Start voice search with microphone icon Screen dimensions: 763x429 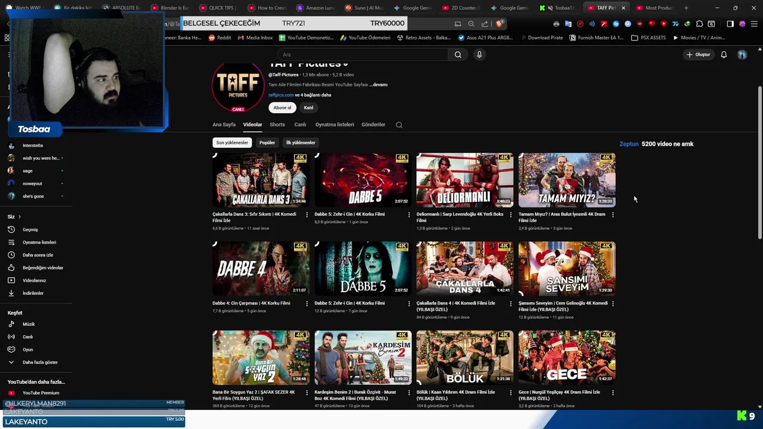pos(479,54)
